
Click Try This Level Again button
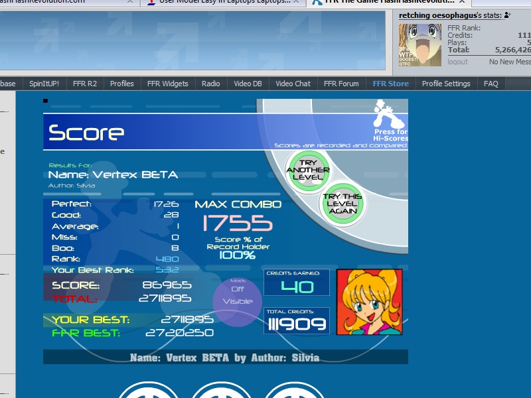pos(342,204)
